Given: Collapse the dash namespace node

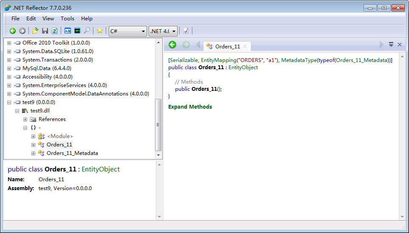Looking at the screenshot, I should click(25, 128).
